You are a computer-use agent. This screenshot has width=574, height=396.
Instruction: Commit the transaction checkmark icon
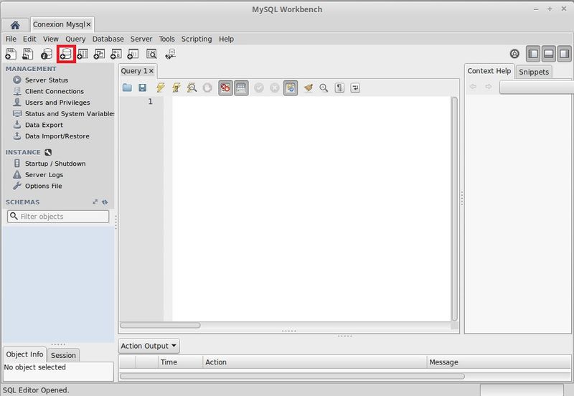pos(259,88)
